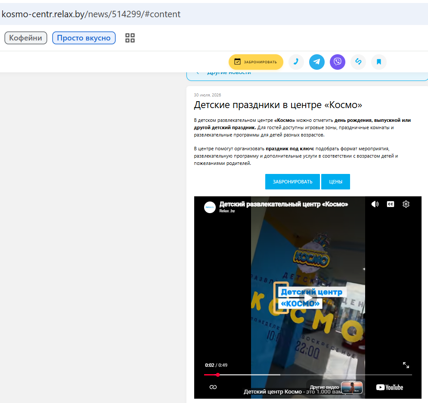Bookmark the page with the bookmark icon

coord(379,62)
